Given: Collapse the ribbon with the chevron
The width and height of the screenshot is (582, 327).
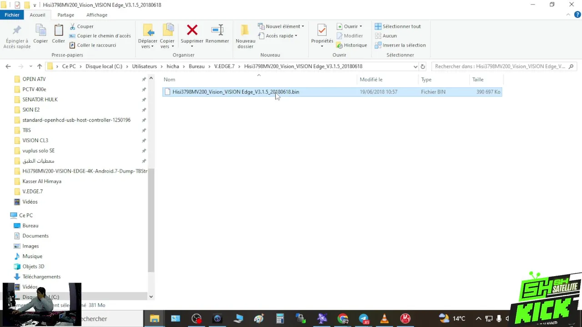Looking at the screenshot, I should click(x=569, y=15).
